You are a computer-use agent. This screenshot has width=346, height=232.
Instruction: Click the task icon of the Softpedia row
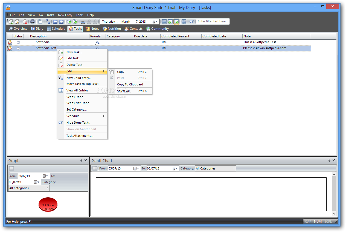click(10, 42)
